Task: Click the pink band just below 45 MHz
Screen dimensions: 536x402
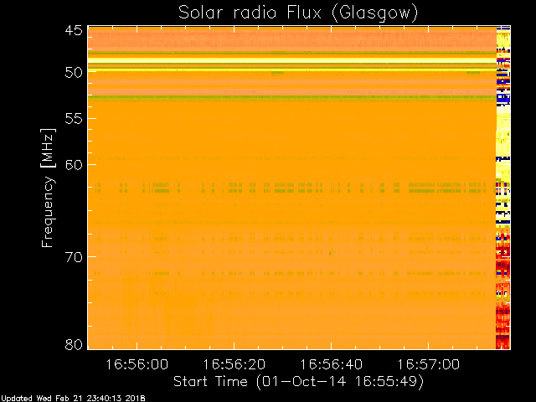Action: (x=292, y=41)
